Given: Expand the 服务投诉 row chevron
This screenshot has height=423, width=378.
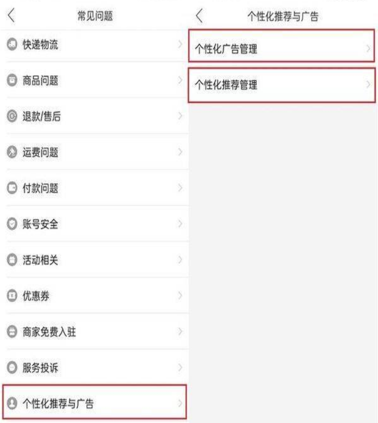Looking at the screenshot, I should pyautogui.click(x=180, y=367).
